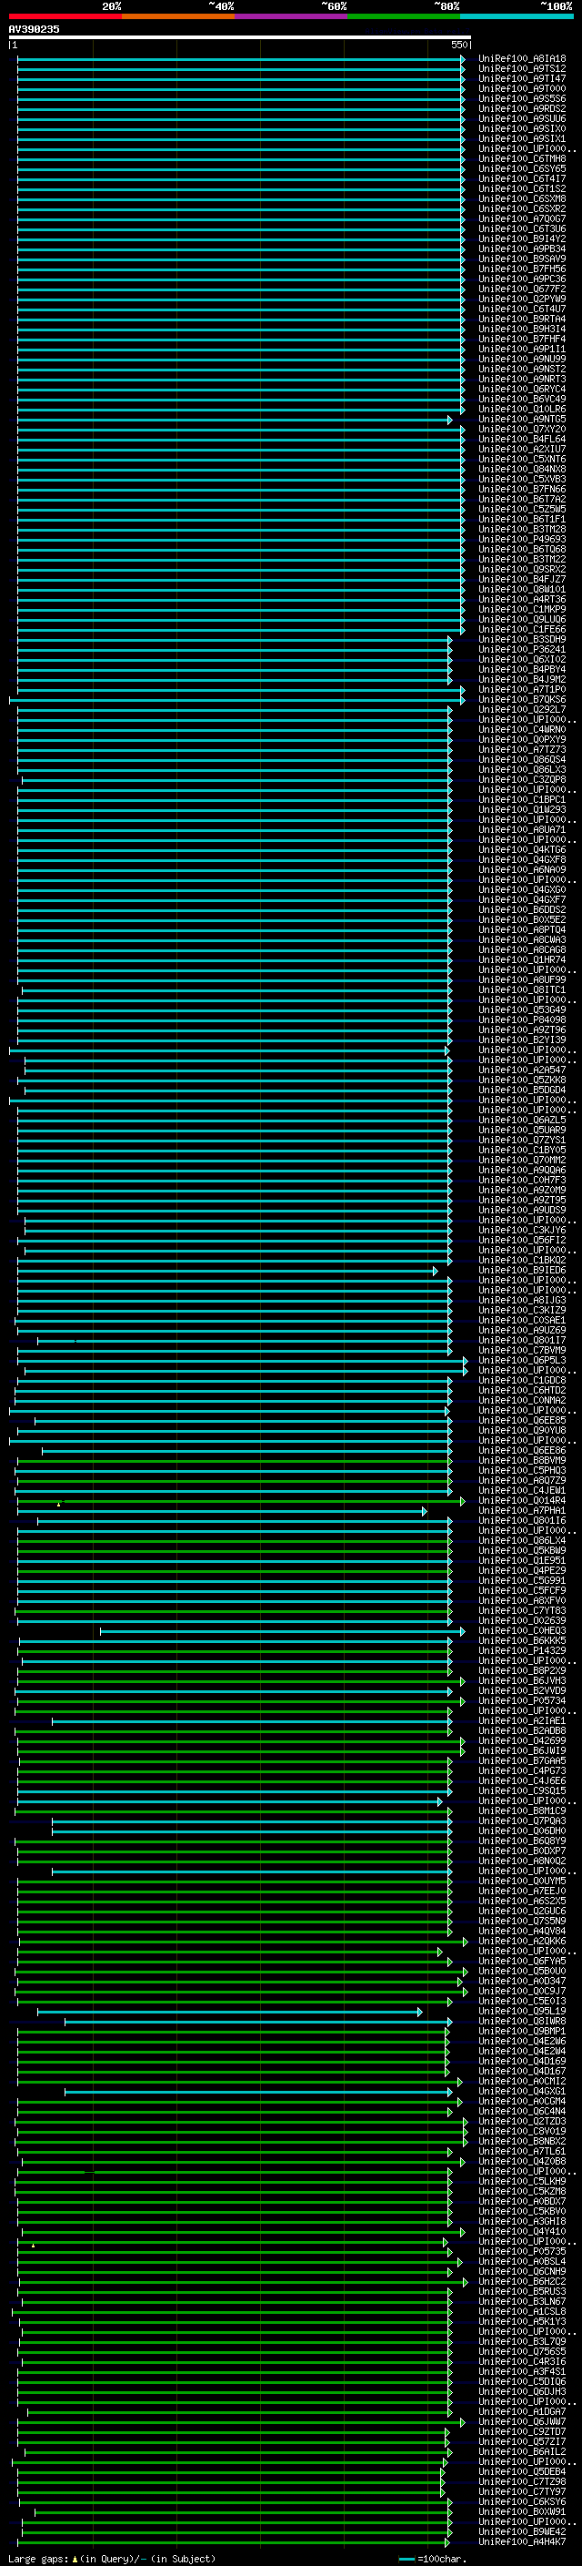Select label UniRef100_Q4KTG6
Screen dimensions: 582x2566
point(522,849)
